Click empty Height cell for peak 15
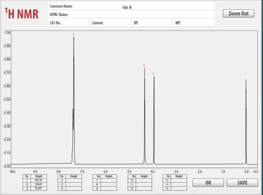The width and height of the screenshot is (263, 195). click(x=178, y=188)
